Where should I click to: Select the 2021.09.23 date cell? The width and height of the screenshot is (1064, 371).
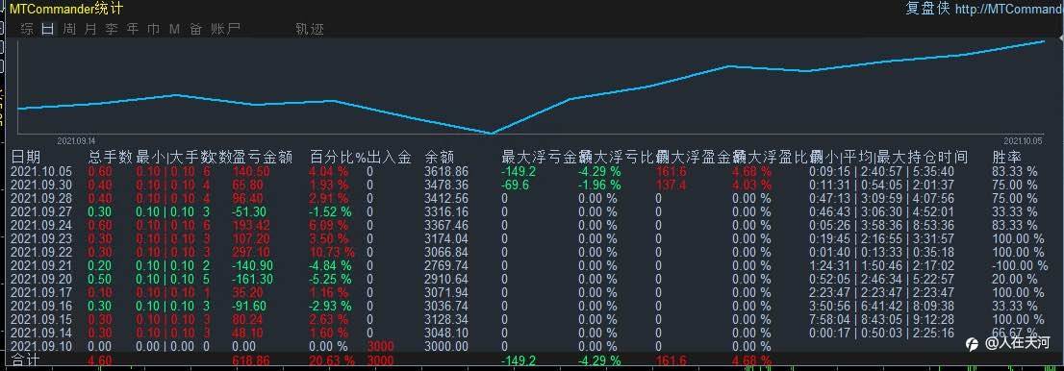[x=41, y=238]
